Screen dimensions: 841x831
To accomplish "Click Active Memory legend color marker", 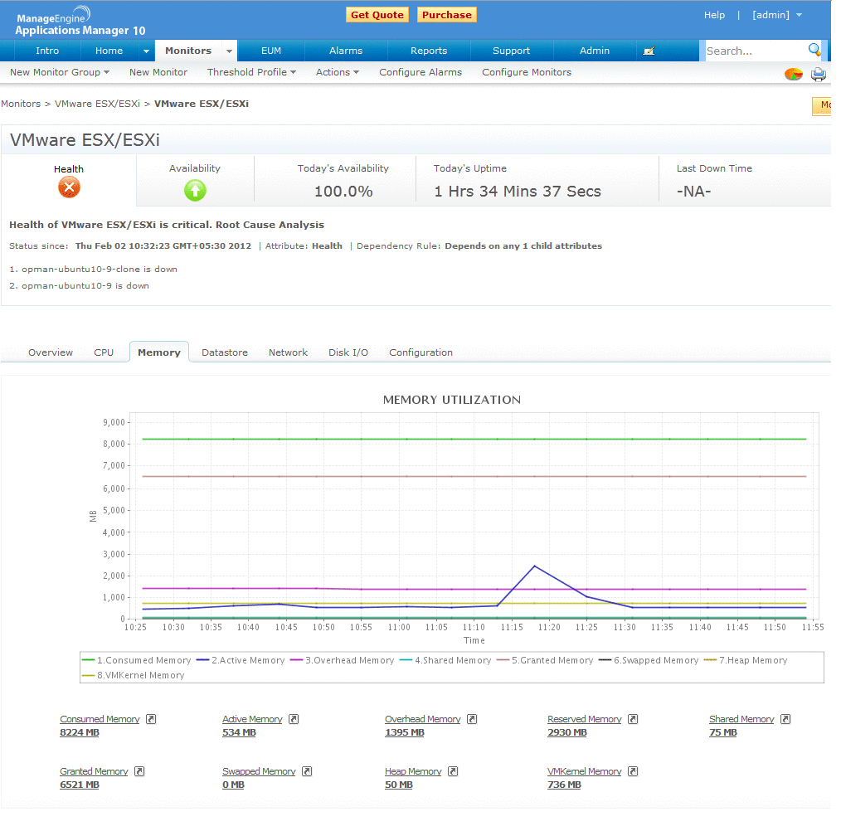I will (202, 660).
